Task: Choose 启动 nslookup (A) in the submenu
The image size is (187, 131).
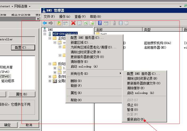Action: coord(144,93)
